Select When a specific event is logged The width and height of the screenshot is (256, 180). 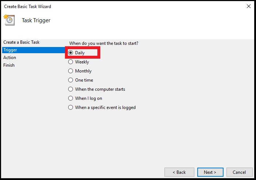coord(71,107)
